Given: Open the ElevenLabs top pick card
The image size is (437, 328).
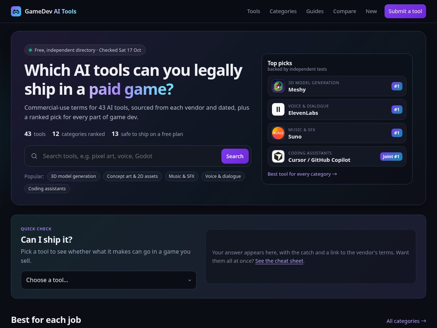Looking at the screenshot, I should 337,109.
